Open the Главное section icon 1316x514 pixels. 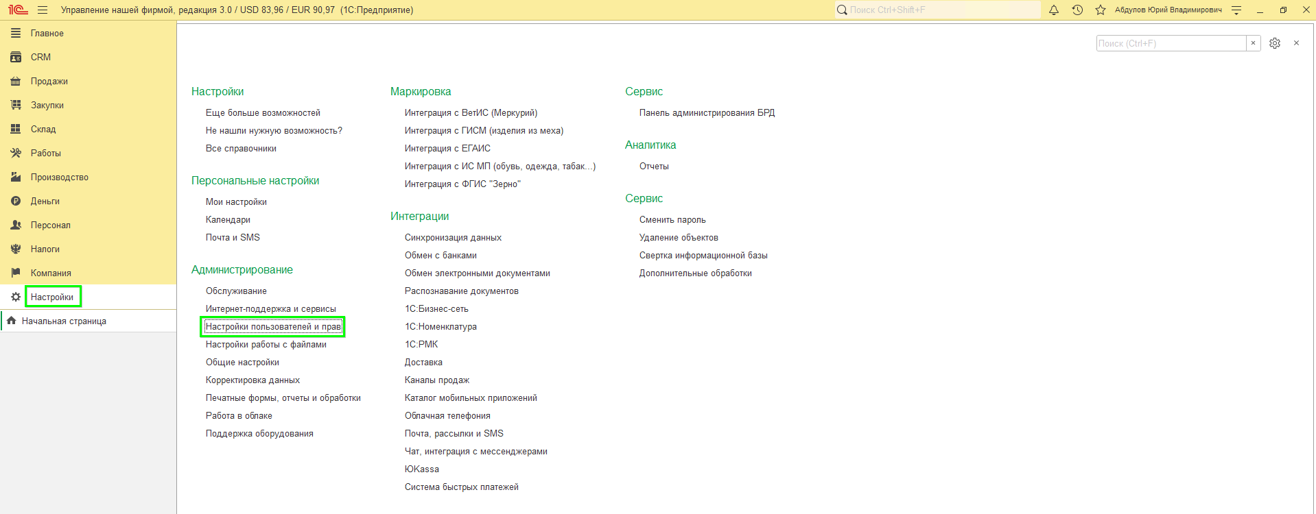tap(16, 33)
